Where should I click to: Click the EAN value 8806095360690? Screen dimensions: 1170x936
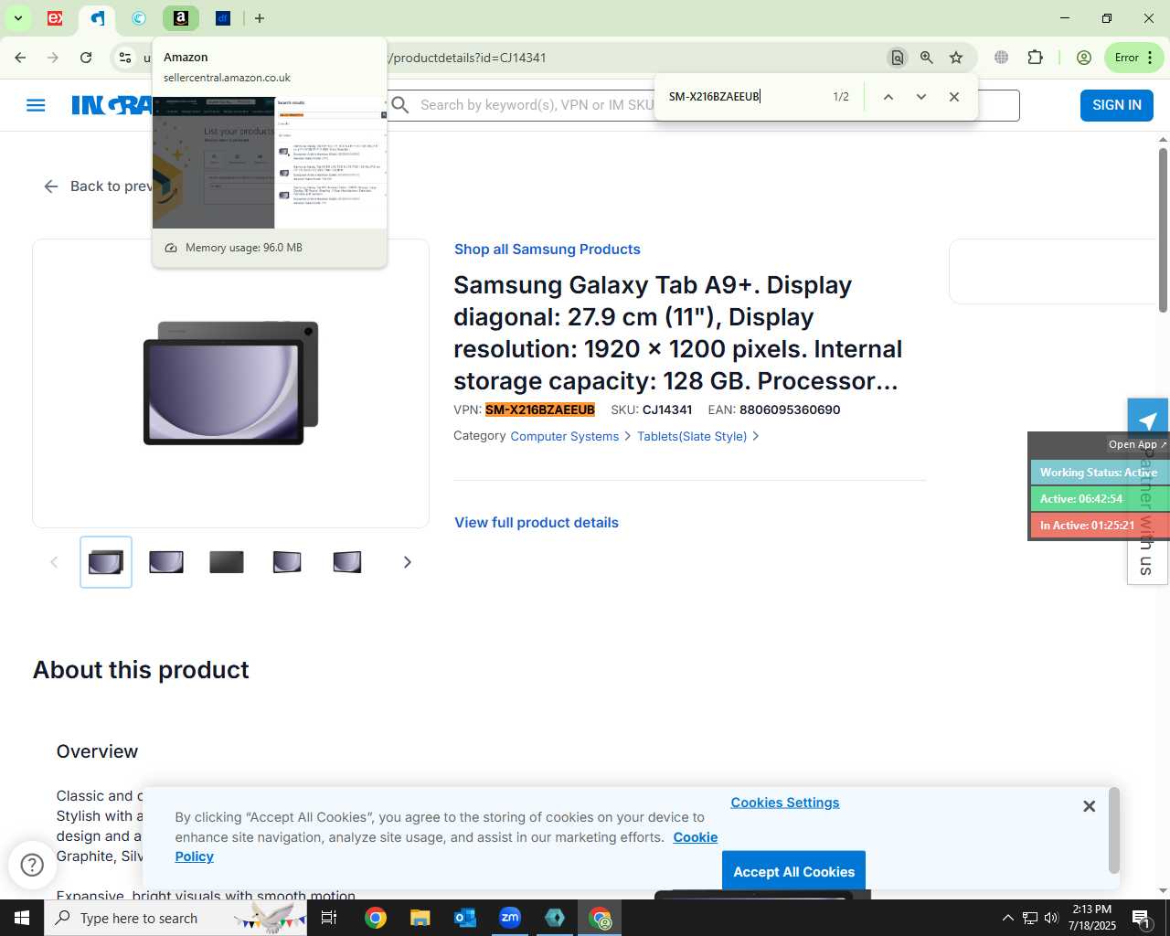790,409
